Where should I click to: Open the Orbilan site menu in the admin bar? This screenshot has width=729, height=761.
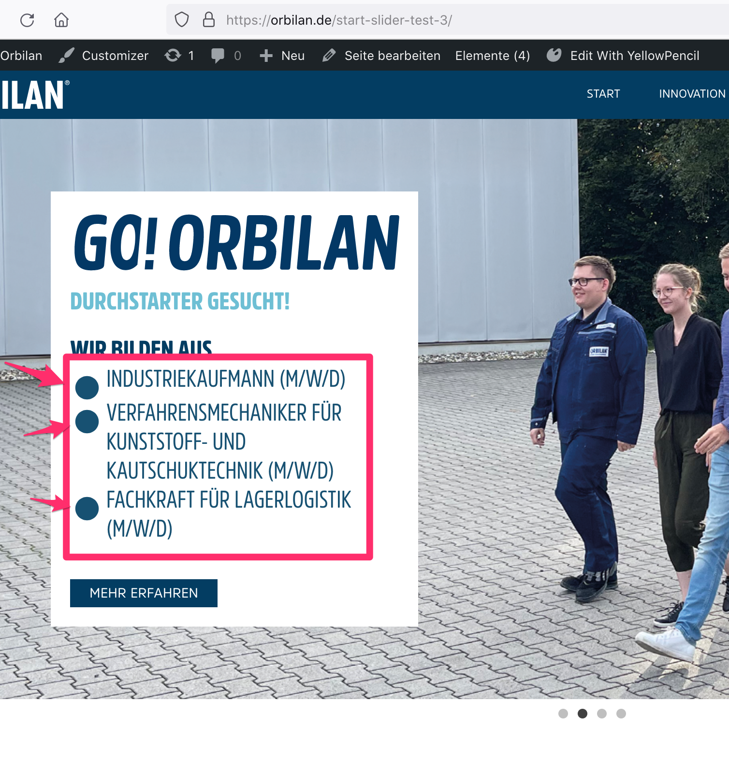21,56
